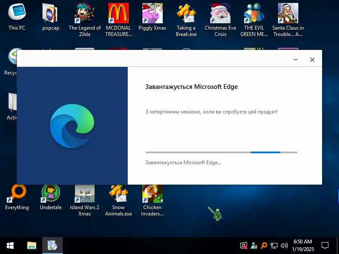The image size is (339, 254).
Task: Open the network status tray icon
Action: pyautogui.click(x=274, y=246)
